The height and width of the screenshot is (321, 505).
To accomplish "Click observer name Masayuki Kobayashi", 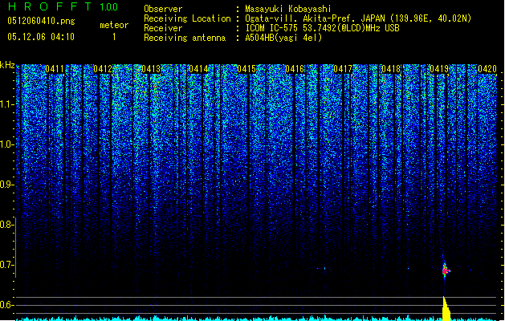I will pyautogui.click(x=288, y=9).
